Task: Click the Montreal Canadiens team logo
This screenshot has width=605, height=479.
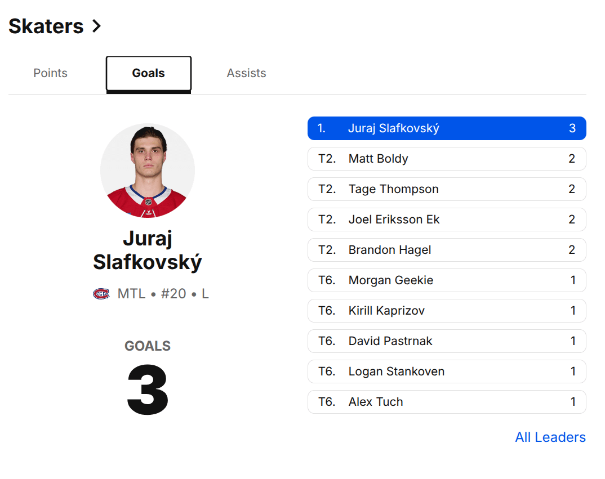Action: [x=101, y=294]
